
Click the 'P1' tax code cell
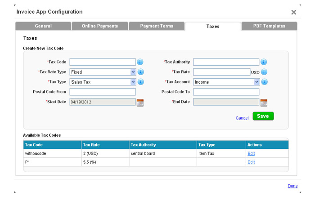[x=52, y=162]
